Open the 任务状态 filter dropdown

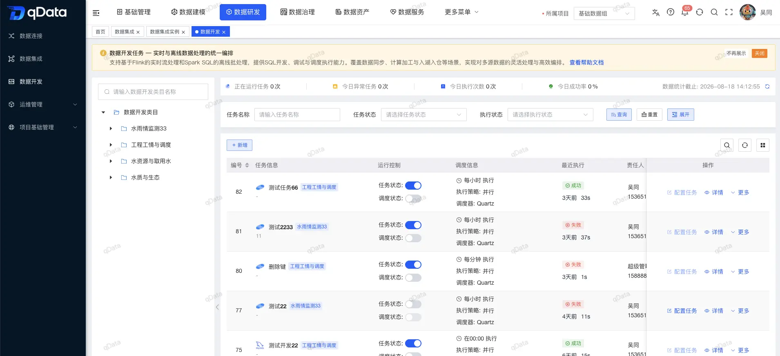click(x=424, y=115)
